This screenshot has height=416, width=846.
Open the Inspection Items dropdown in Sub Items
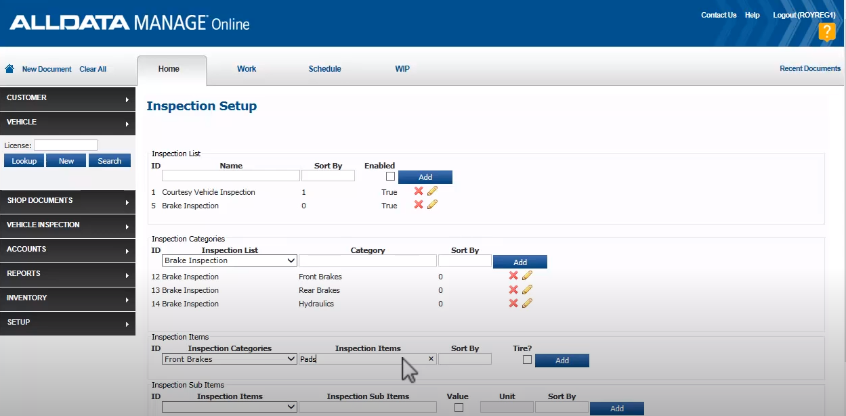[x=230, y=407]
